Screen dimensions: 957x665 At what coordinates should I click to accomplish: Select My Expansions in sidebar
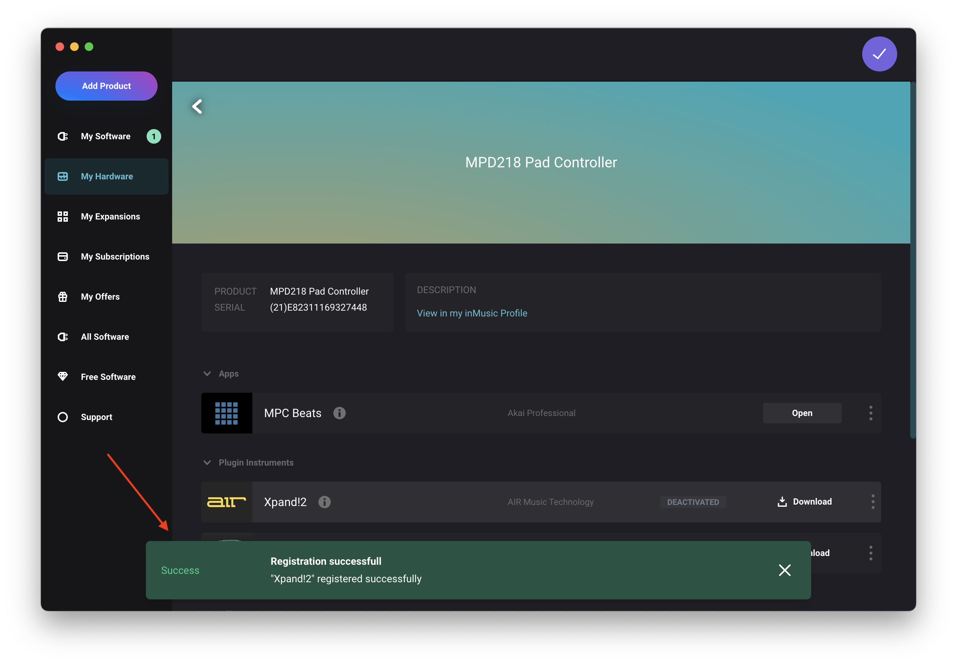(110, 217)
